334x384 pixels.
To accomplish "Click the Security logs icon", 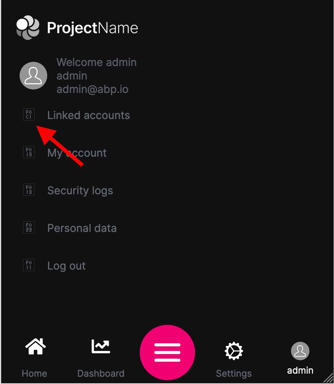I will click(29, 190).
